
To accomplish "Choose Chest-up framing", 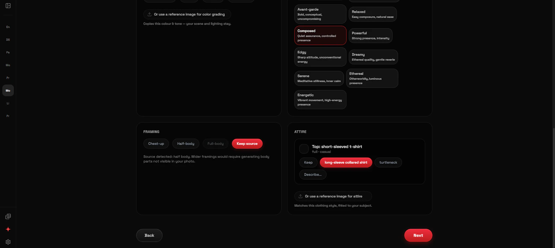I will (156, 144).
